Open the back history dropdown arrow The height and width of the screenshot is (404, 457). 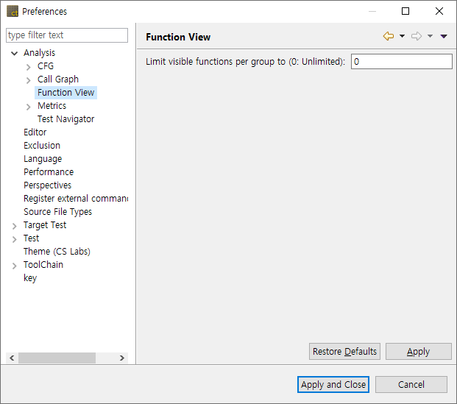click(x=402, y=36)
